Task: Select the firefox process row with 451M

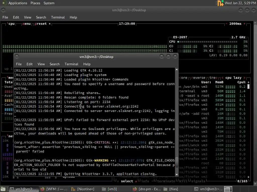Action: tap(212, 105)
